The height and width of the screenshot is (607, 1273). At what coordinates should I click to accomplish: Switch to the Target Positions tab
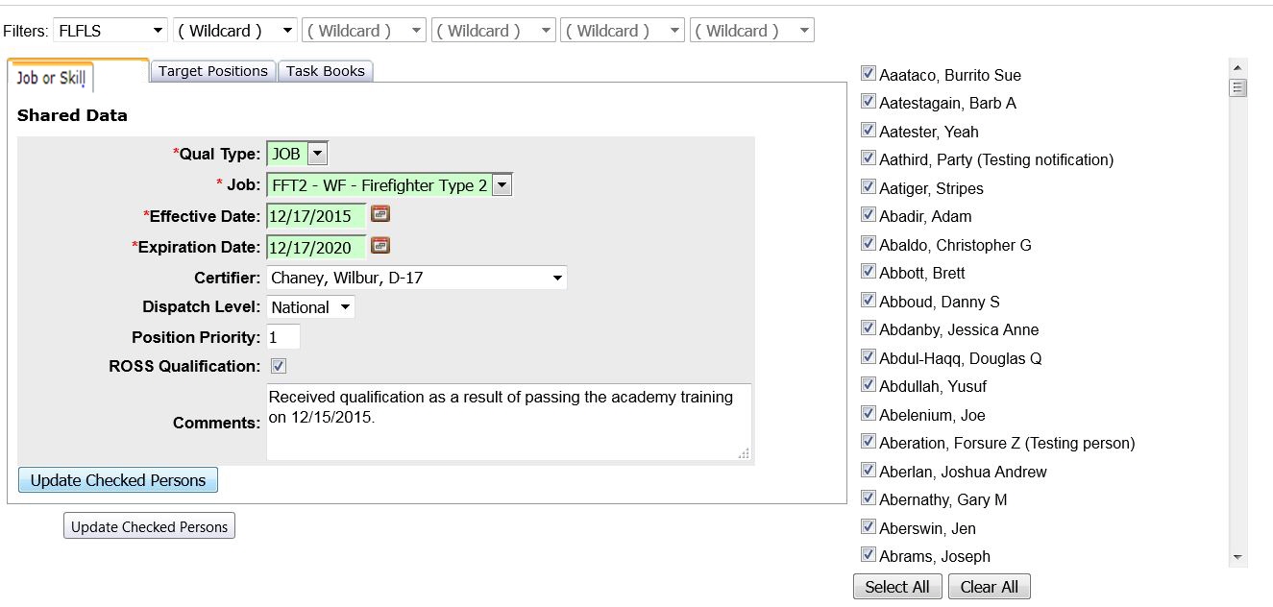coord(213,71)
